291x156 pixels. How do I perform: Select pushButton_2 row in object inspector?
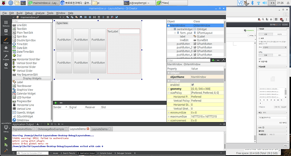(x=195, y=47)
